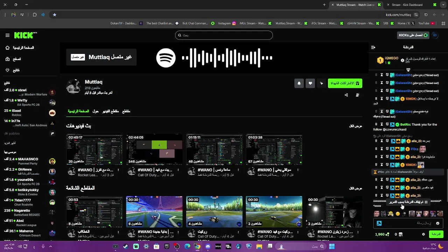Viewport: 448px width, 252px height.
Task: Open the gift shop icon beside 0
Action: coord(401,234)
